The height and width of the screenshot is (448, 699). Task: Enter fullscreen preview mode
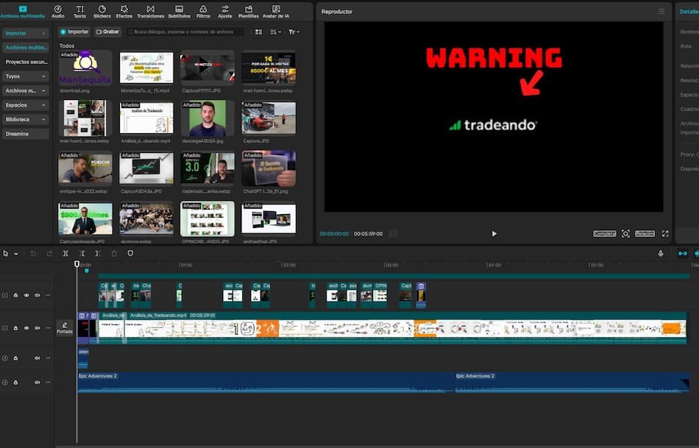tap(664, 233)
